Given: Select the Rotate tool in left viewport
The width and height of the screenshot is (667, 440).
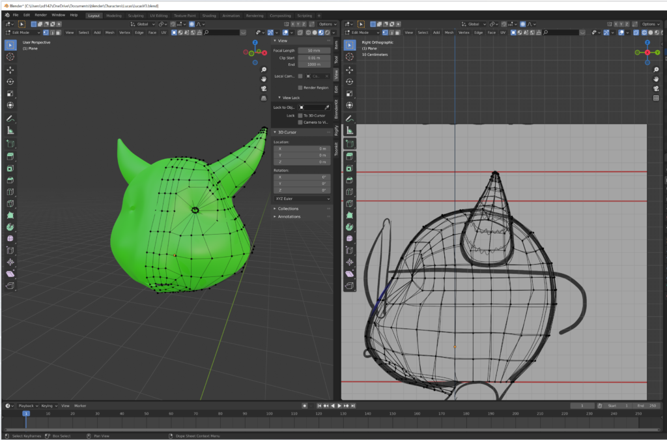Looking at the screenshot, I should point(10,81).
